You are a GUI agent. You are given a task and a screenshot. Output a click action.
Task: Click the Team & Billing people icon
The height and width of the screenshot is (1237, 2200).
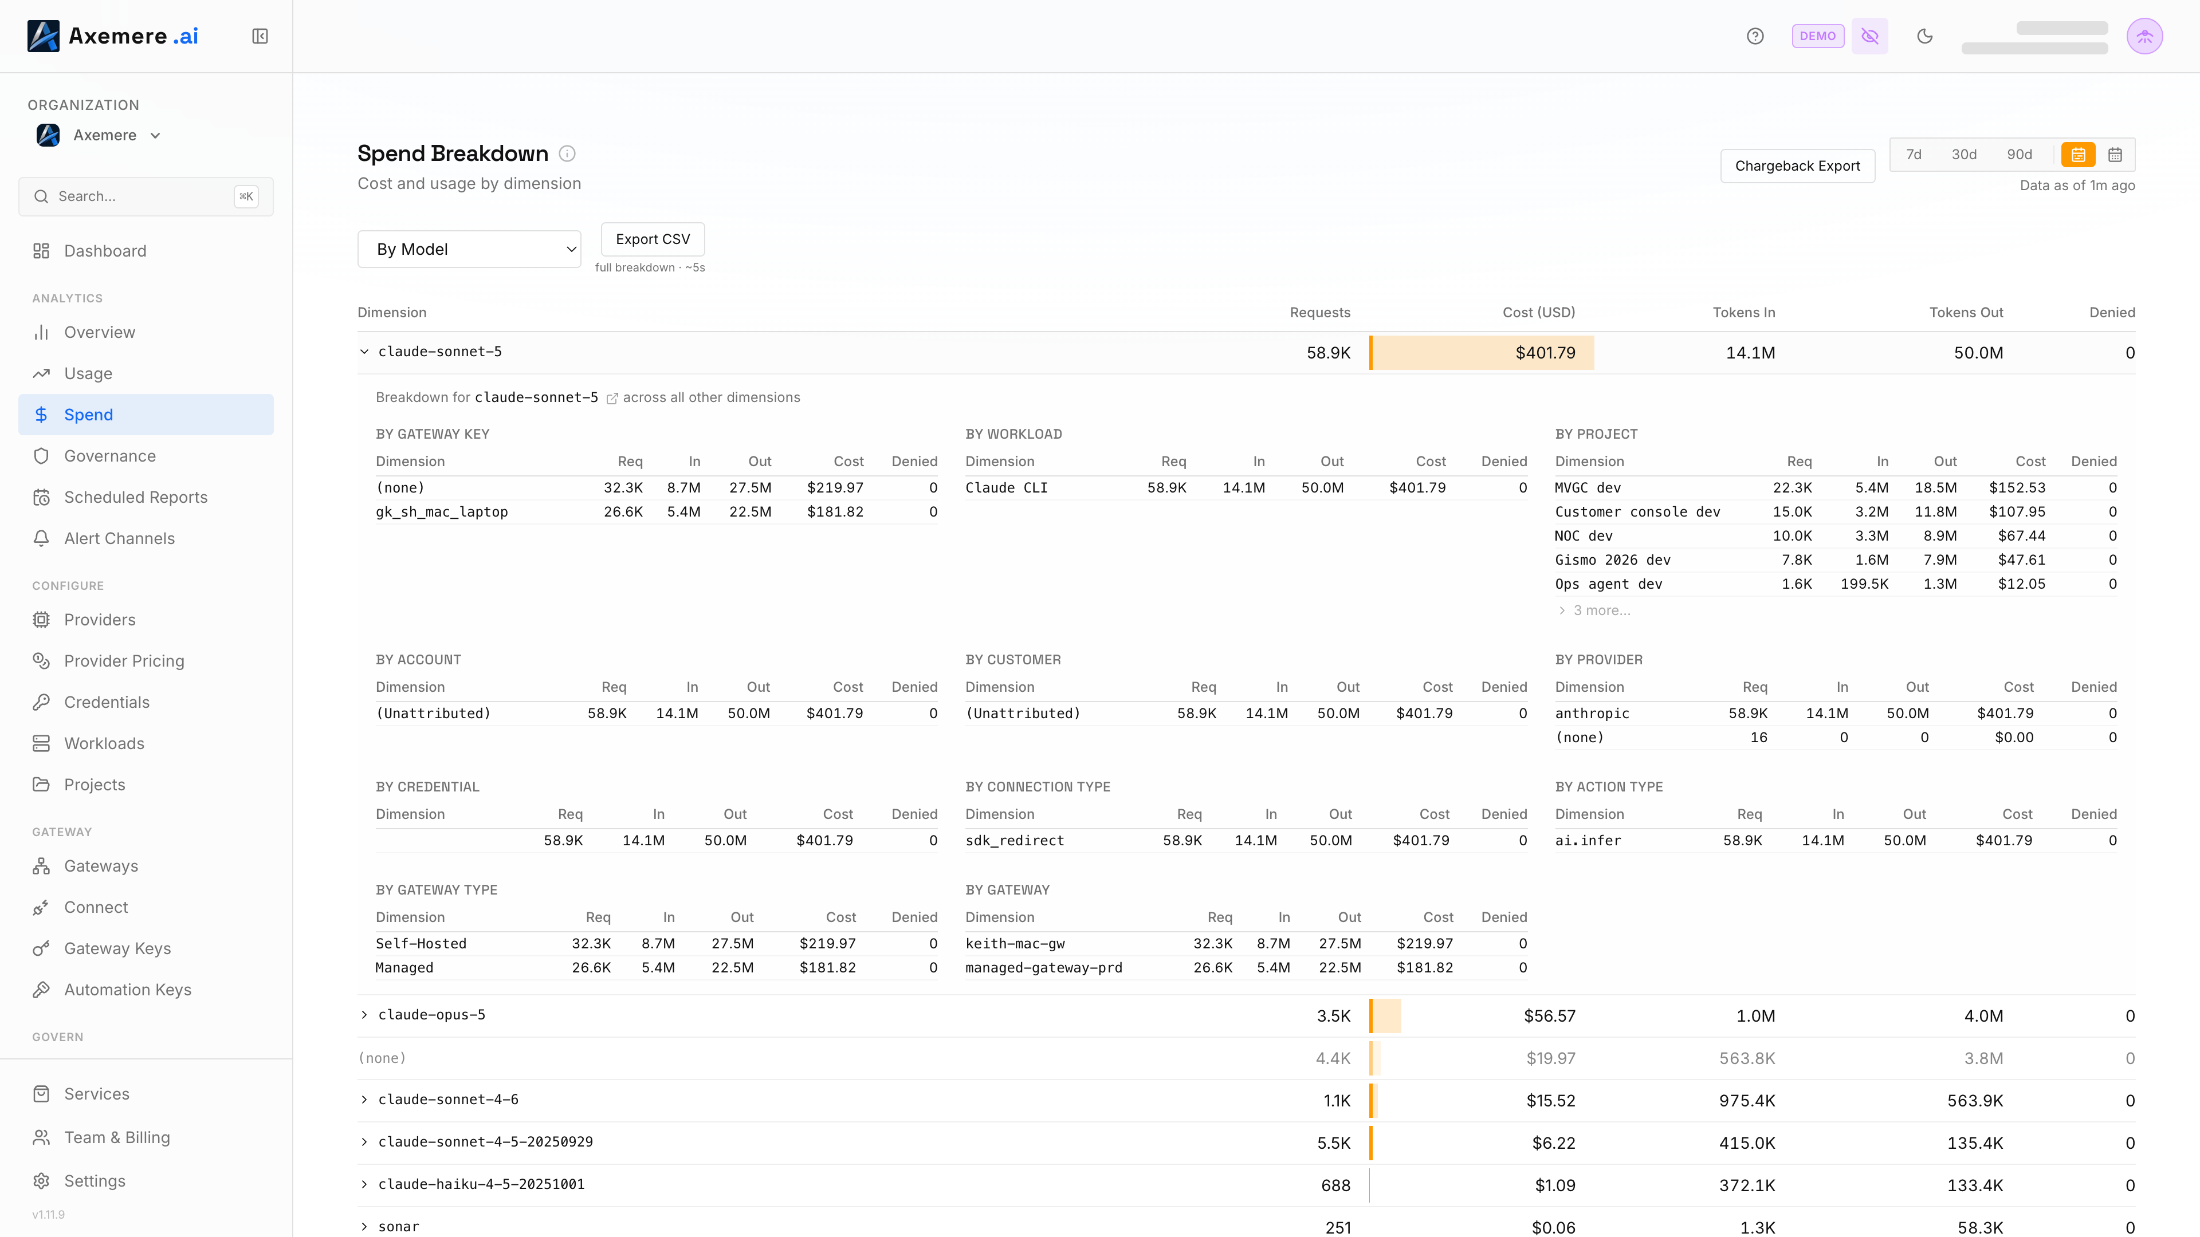point(41,1138)
